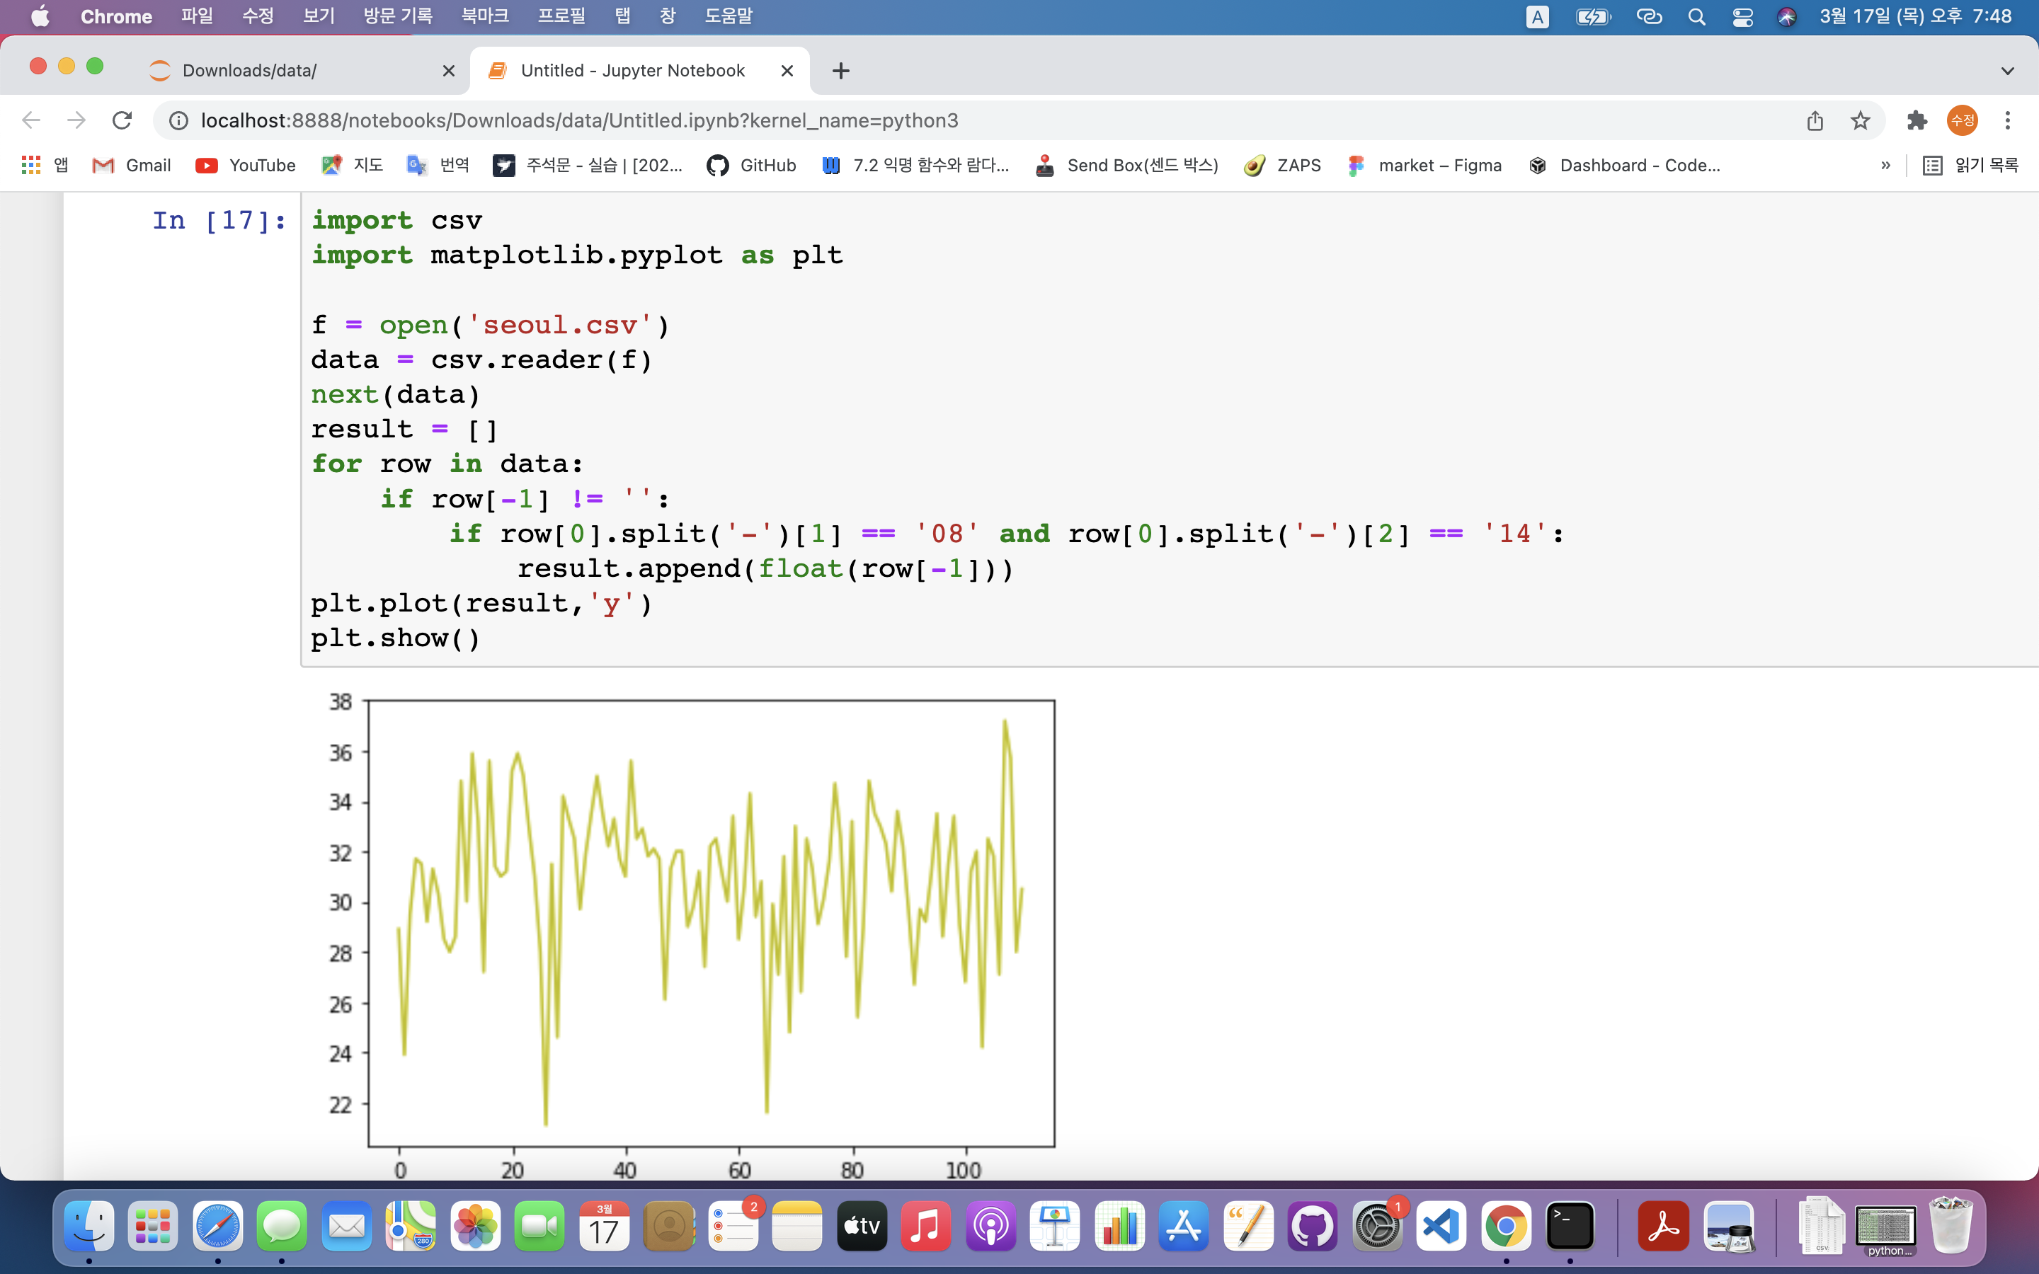The image size is (2039, 1274).
Task: Expand the tab search chevron
Action: [x=2007, y=71]
